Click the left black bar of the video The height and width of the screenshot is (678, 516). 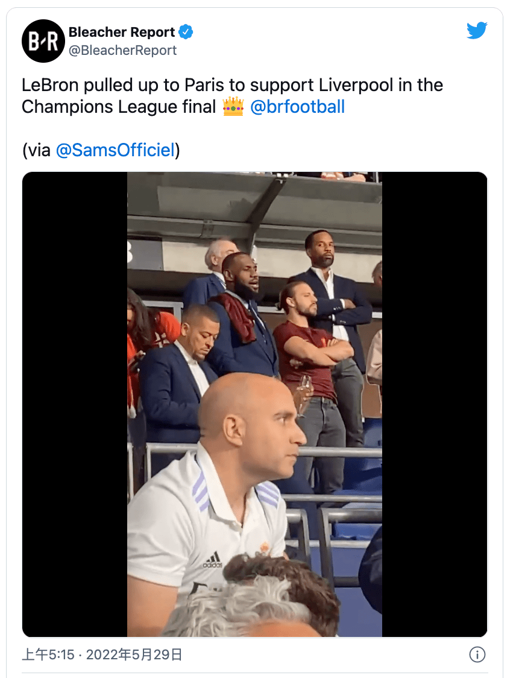point(75,404)
